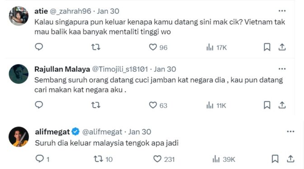Viewport: 304px width, 169px height.
Task: Share Rajullan Malaya's tweet
Action: point(282,105)
